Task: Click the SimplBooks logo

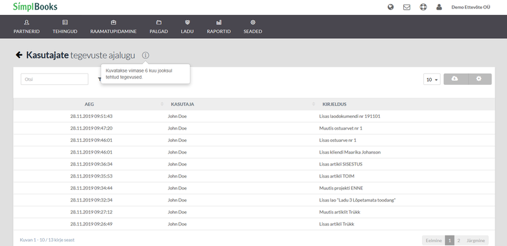Action: point(35,6)
